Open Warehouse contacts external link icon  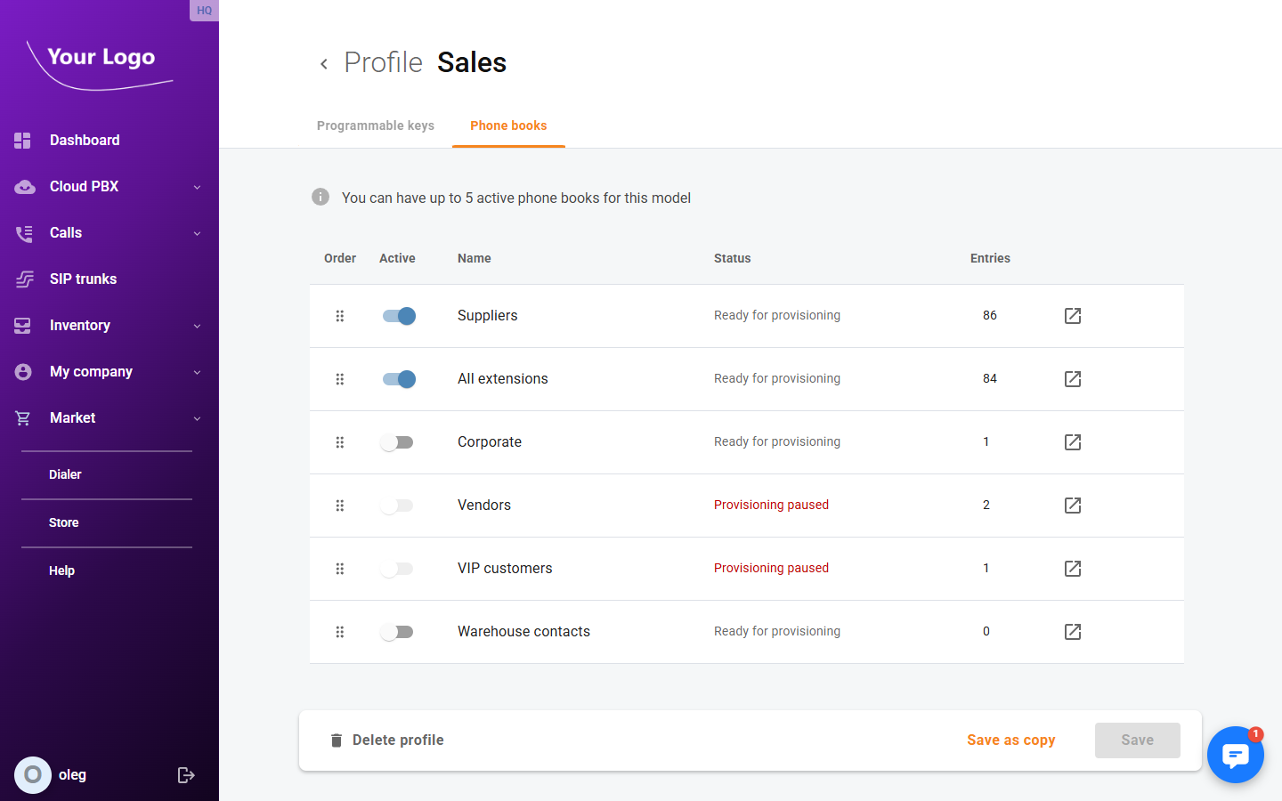tap(1073, 632)
